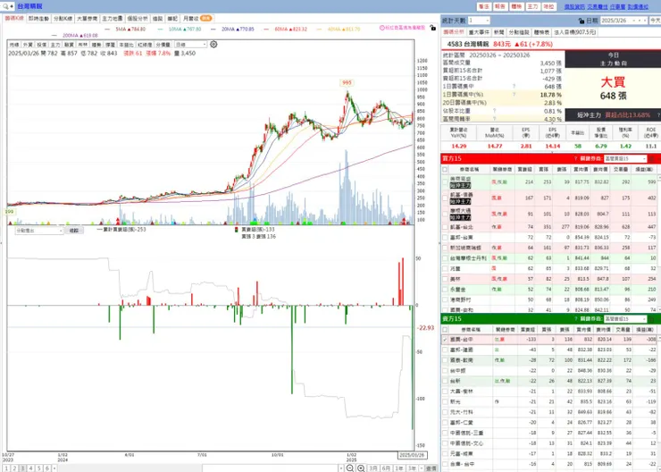Click the 20MA legend color line
Image resolution: width=661 pixels, height=472 pixels.
[213, 29]
